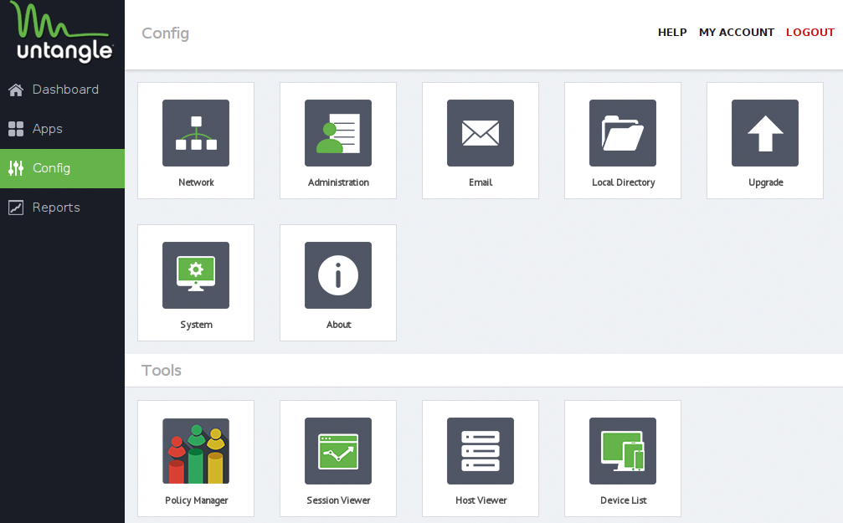Open the Network configuration tile
Screen dimensions: 843x523
[196, 141]
